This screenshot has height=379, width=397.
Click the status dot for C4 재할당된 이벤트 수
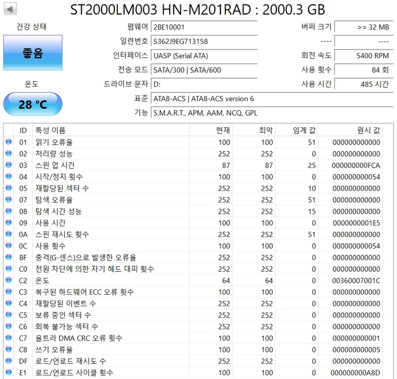pyautogui.click(x=9, y=303)
